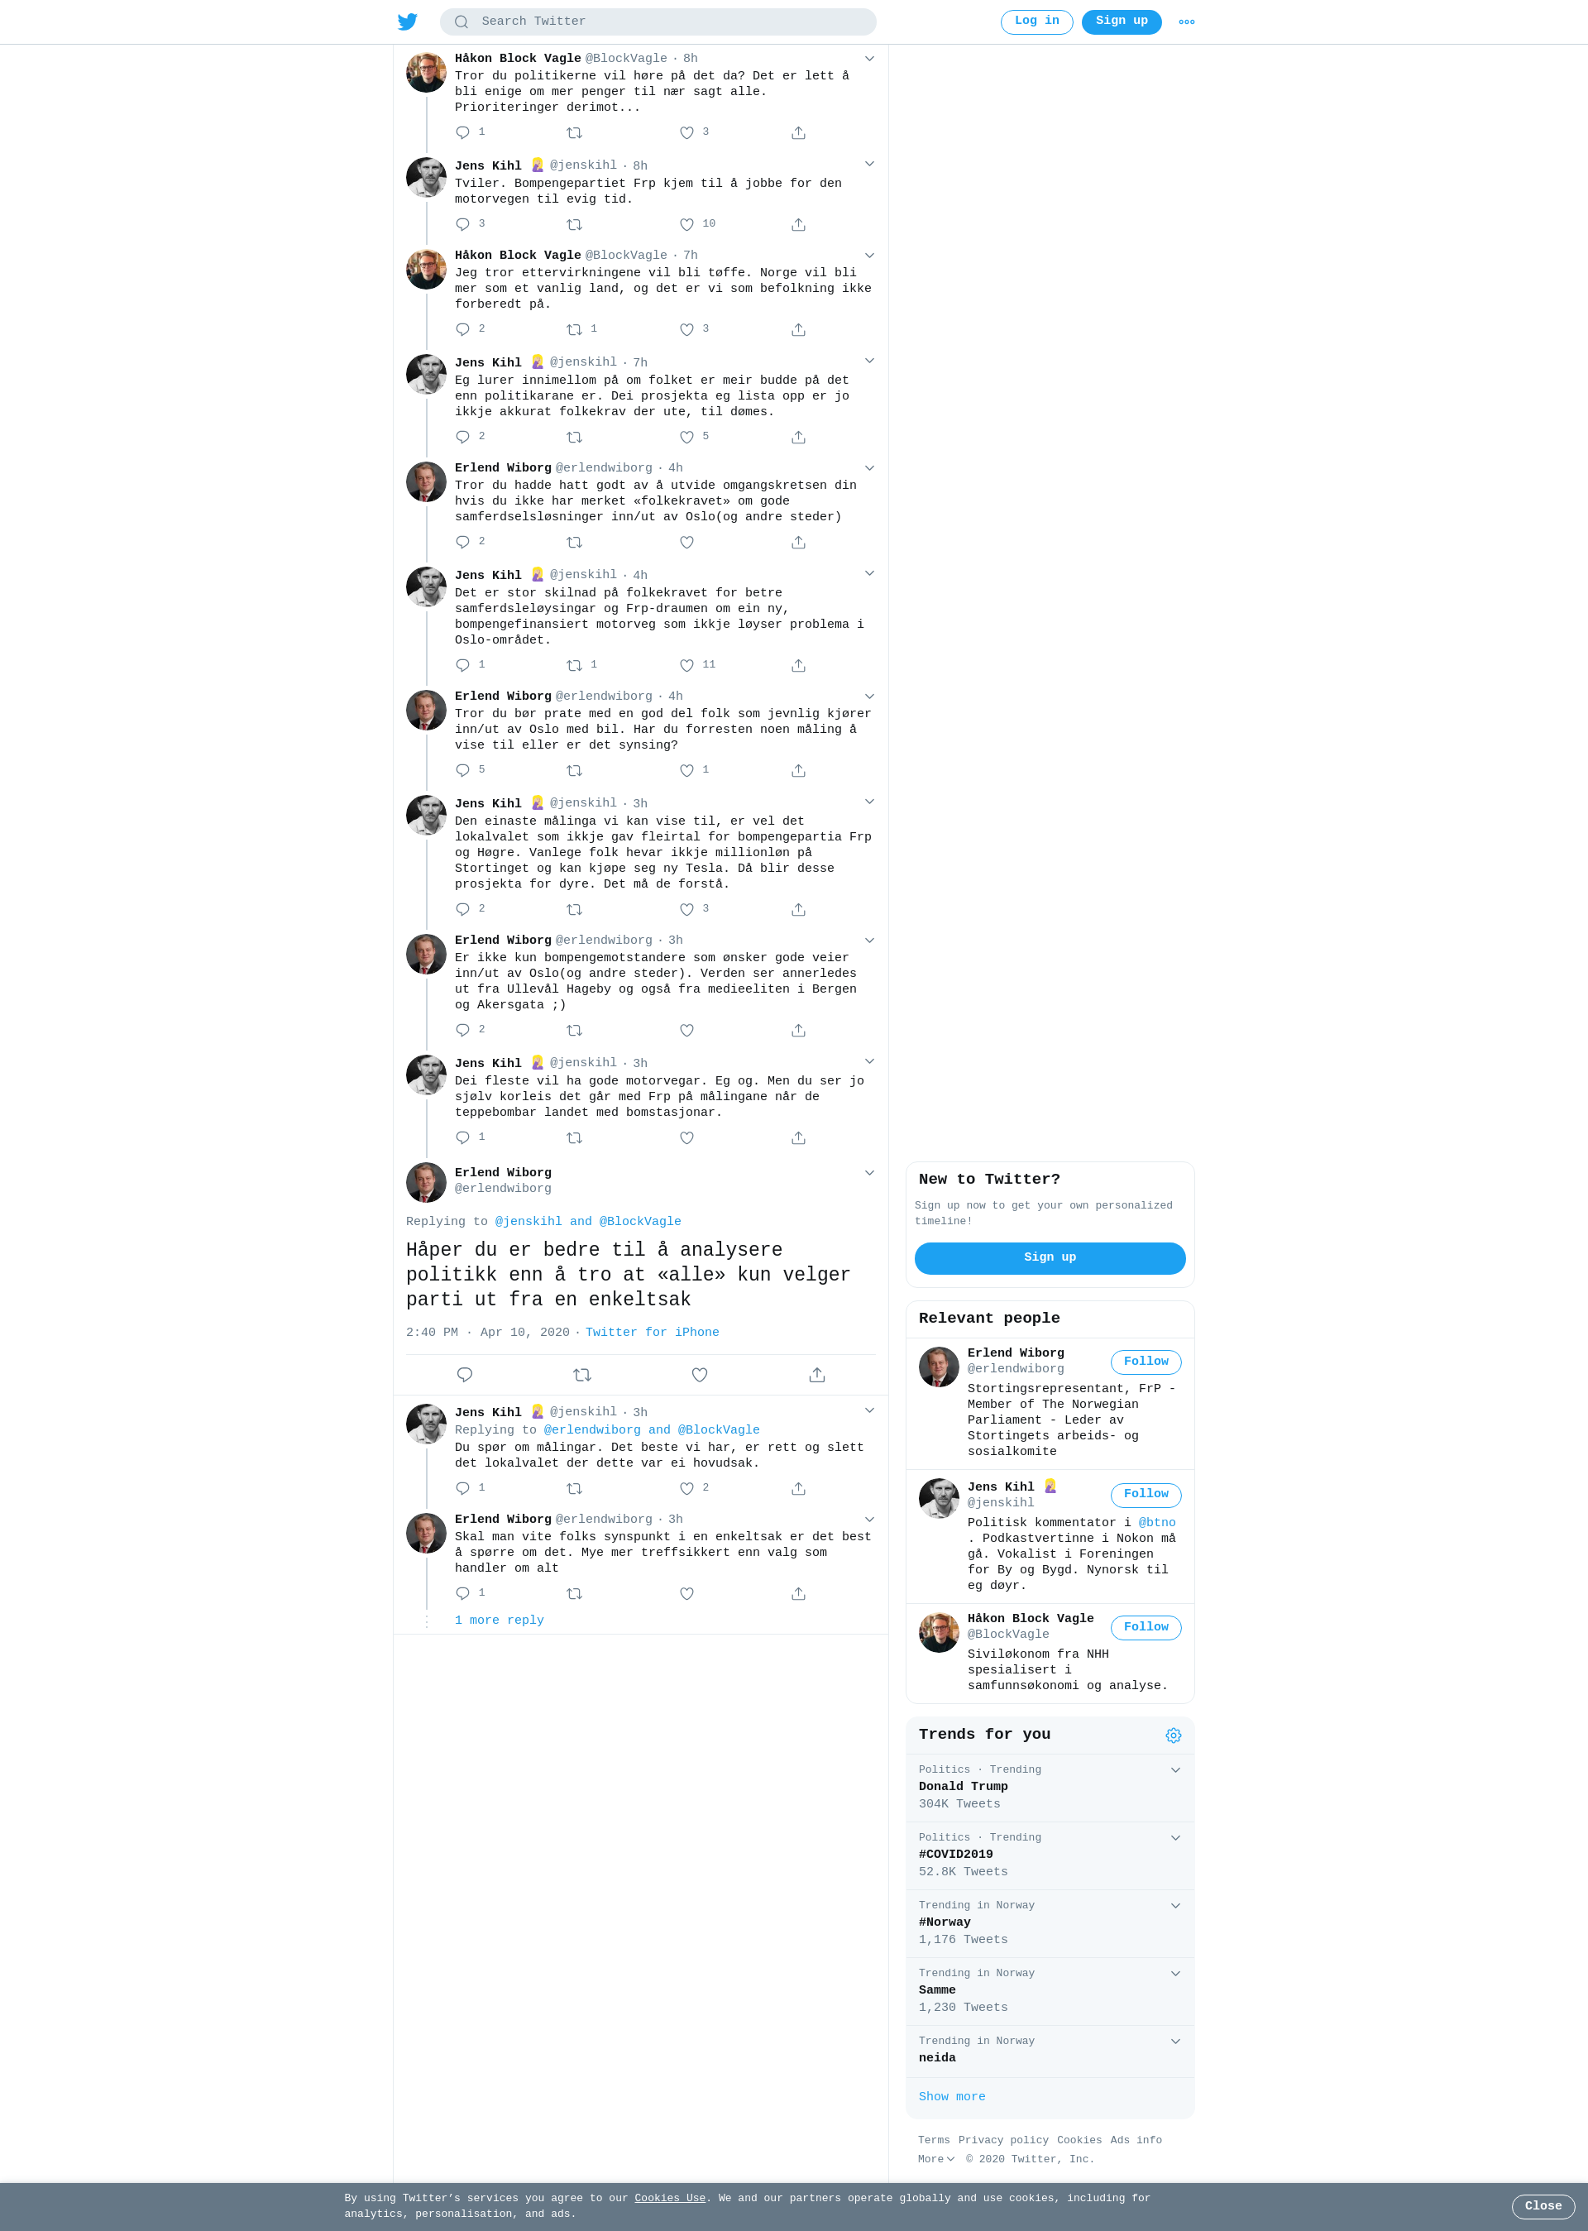The image size is (1588, 2231).
Task: Like the main tweet about analysere politikk
Action: coord(699,1374)
